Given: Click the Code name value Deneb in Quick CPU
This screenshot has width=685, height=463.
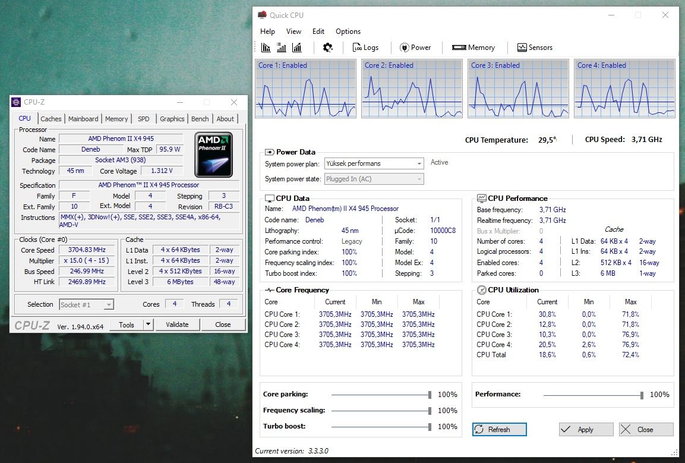Looking at the screenshot, I should tap(314, 220).
